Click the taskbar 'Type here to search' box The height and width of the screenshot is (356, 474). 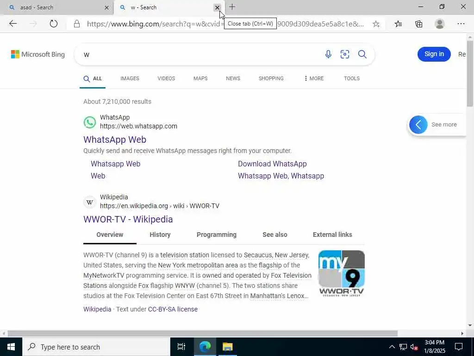pyautogui.click(x=96, y=347)
